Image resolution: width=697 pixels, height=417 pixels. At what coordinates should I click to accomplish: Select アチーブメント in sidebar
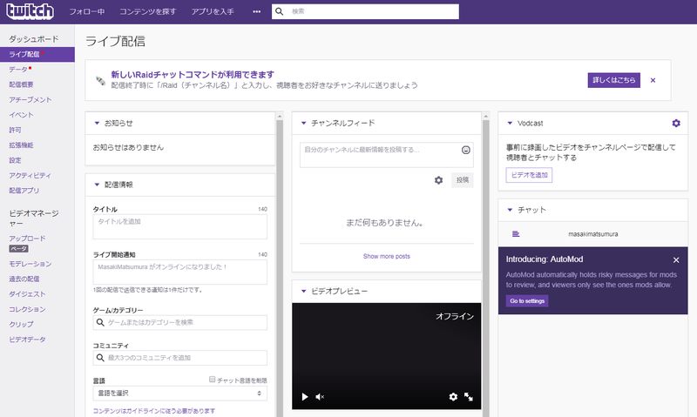pos(30,99)
